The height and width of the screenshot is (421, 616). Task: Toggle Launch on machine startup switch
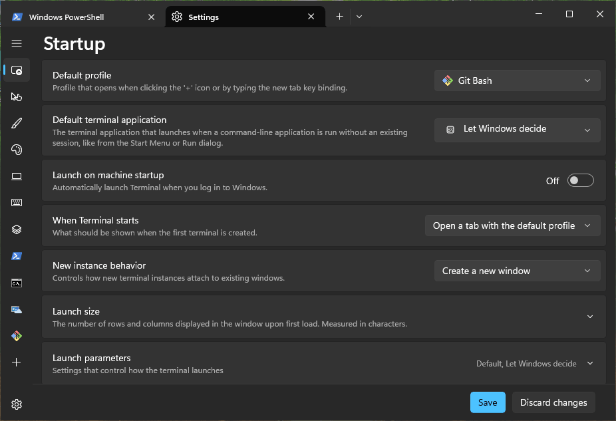coord(580,180)
